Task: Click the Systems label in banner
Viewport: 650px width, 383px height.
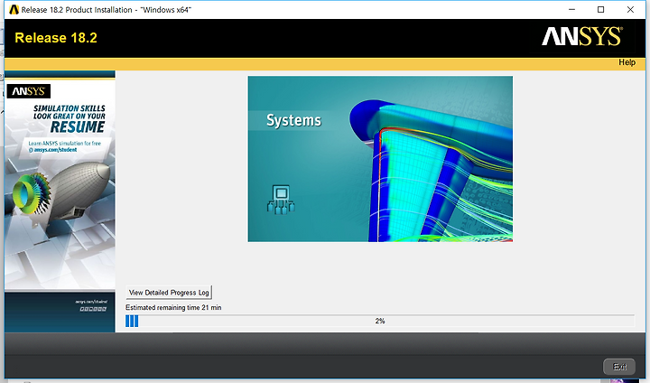Action: [293, 120]
